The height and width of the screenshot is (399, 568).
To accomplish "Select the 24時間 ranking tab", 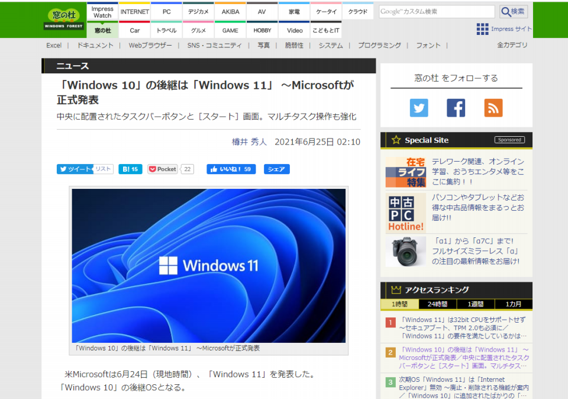I will pos(437,304).
